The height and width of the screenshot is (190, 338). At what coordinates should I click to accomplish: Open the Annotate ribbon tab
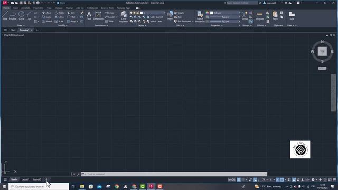[x=26, y=8]
